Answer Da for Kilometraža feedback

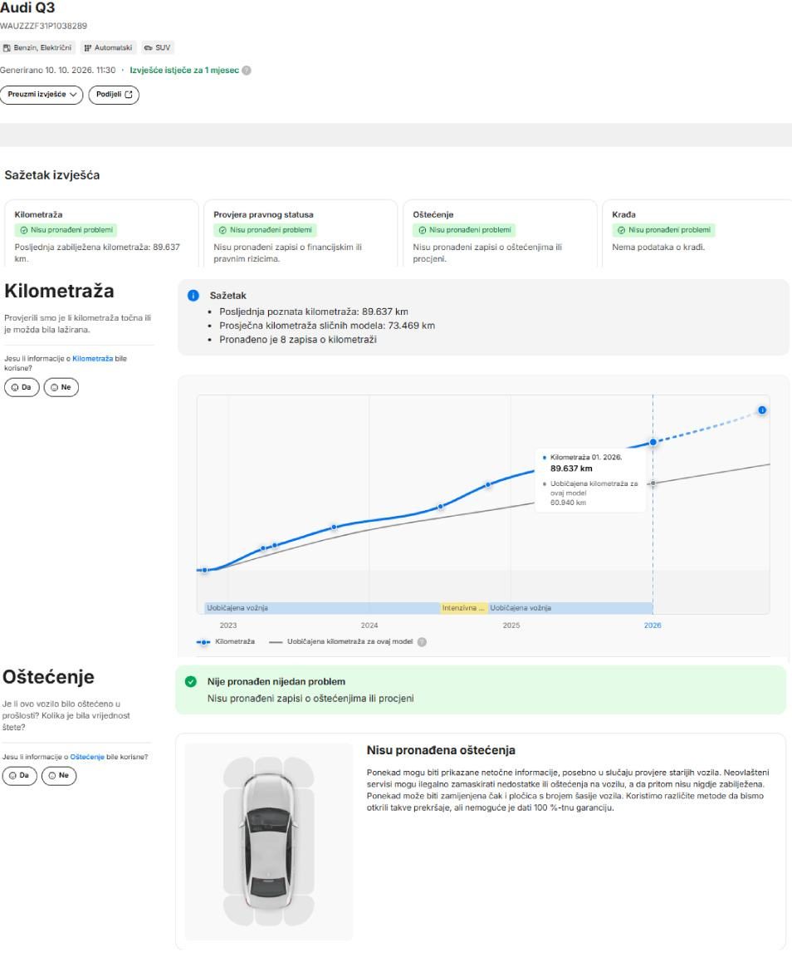pyautogui.click(x=22, y=387)
